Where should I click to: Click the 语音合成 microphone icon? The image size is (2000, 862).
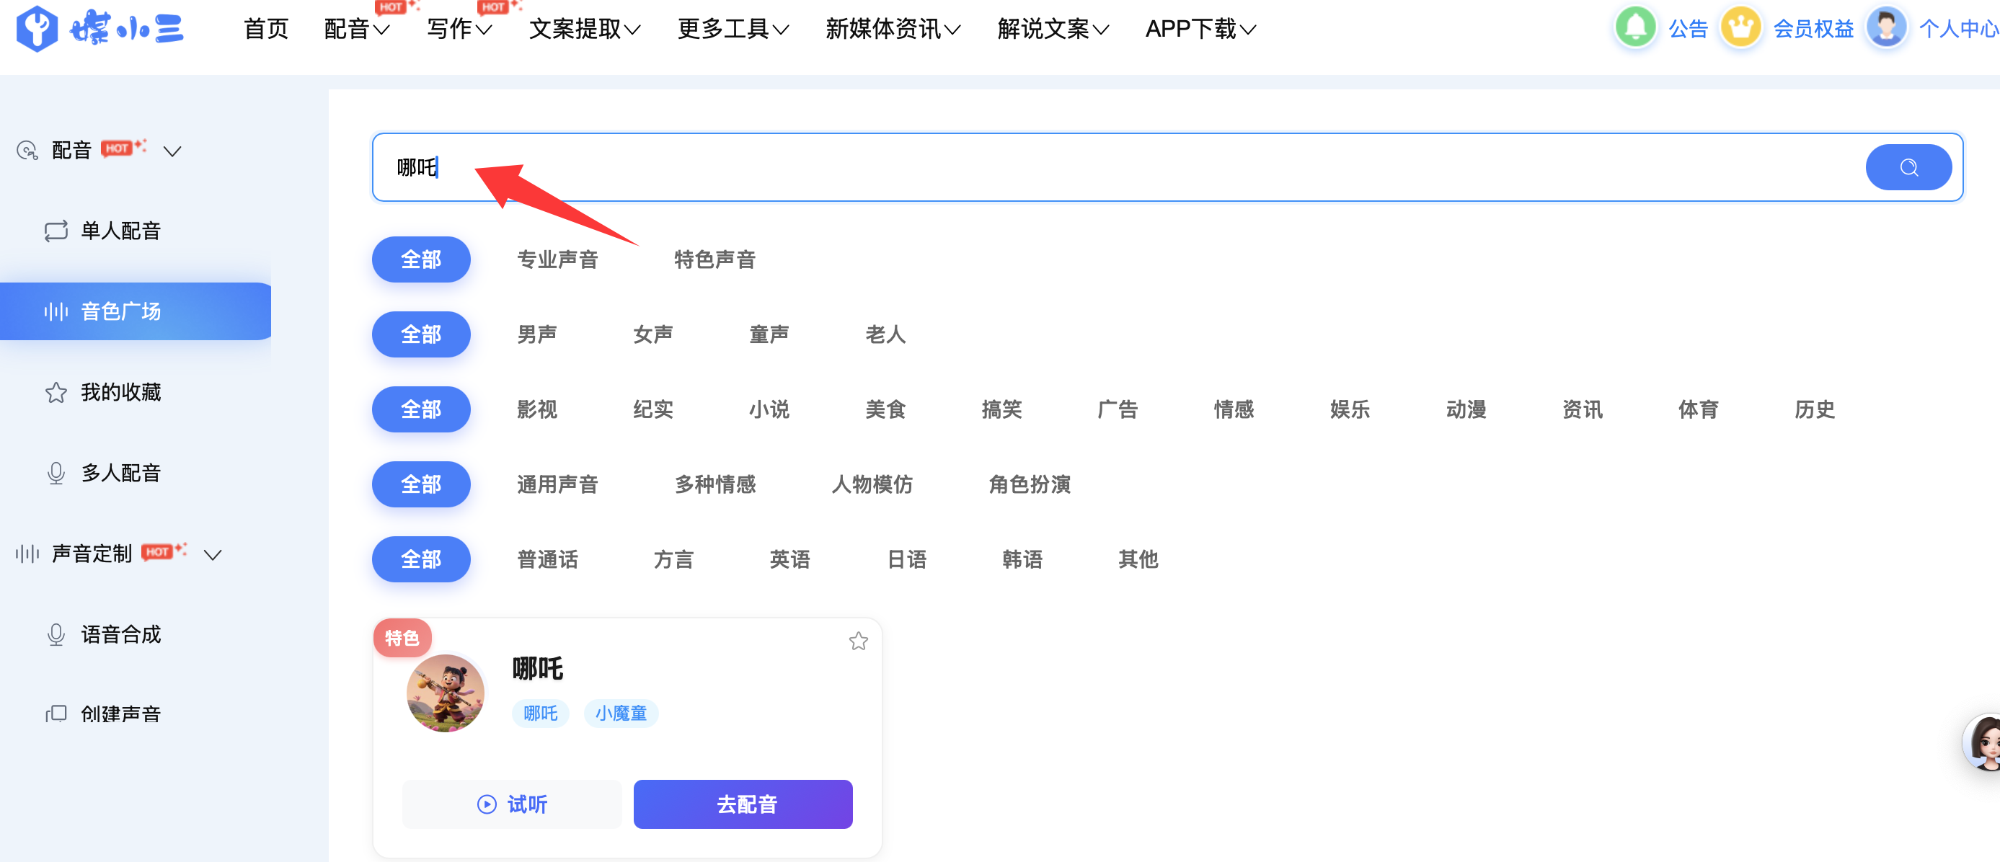[x=56, y=635]
